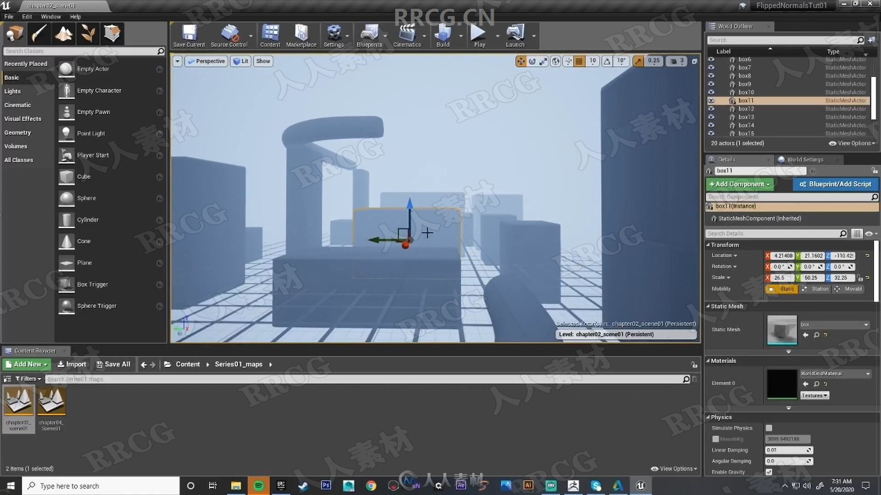This screenshot has height=495, width=881.
Task: Select WorldGridMaterial color swatch
Action: [x=781, y=384]
